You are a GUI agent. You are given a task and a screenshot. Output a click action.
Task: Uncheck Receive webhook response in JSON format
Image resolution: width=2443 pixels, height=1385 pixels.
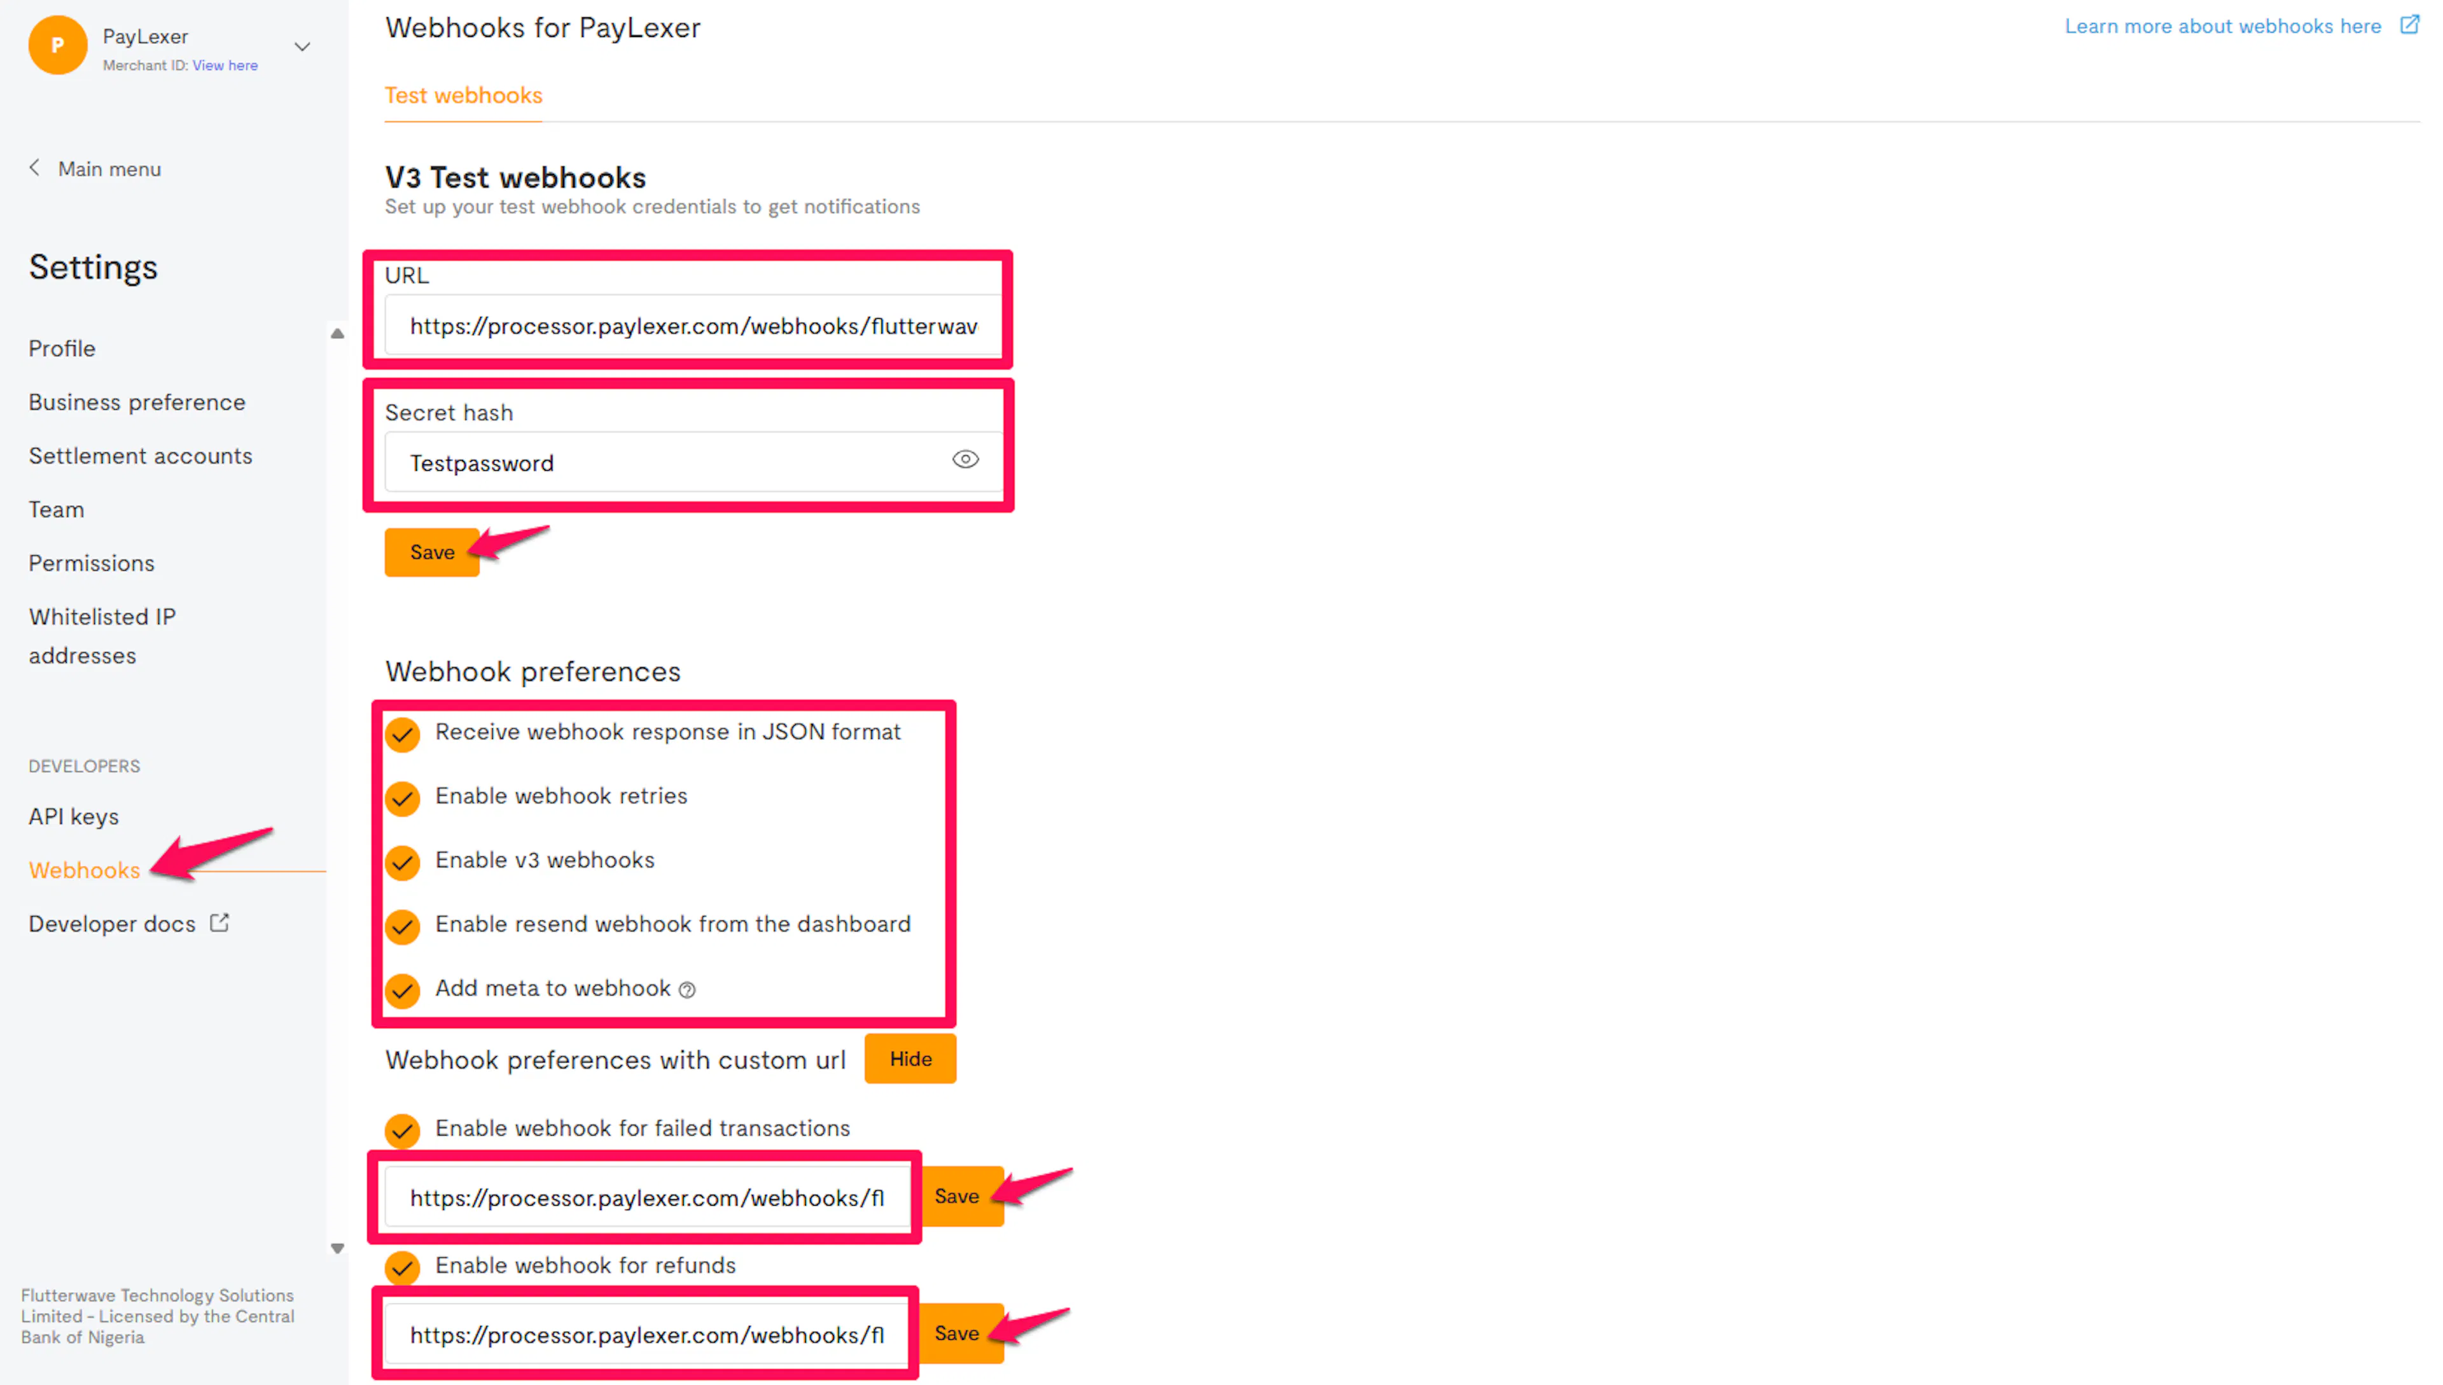click(x=402, y=734)
